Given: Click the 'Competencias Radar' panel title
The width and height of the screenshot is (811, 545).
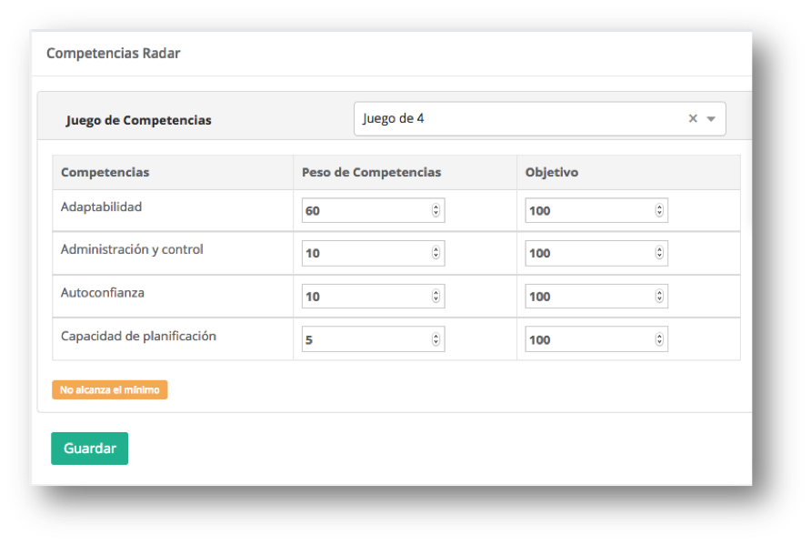Looking at the screenshot, I should point(114,54).
